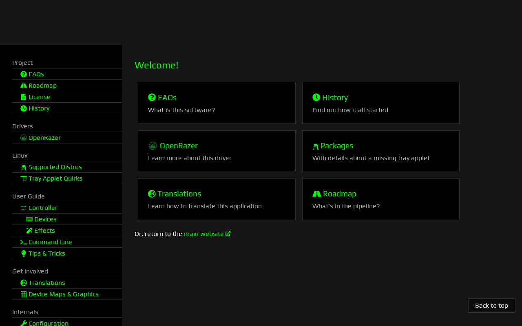Image resolution: width=522 pixels, height=326 pixels.
Task: Open Translations under Get Involved
Action: pyautogui.click(x=67, y=283)
